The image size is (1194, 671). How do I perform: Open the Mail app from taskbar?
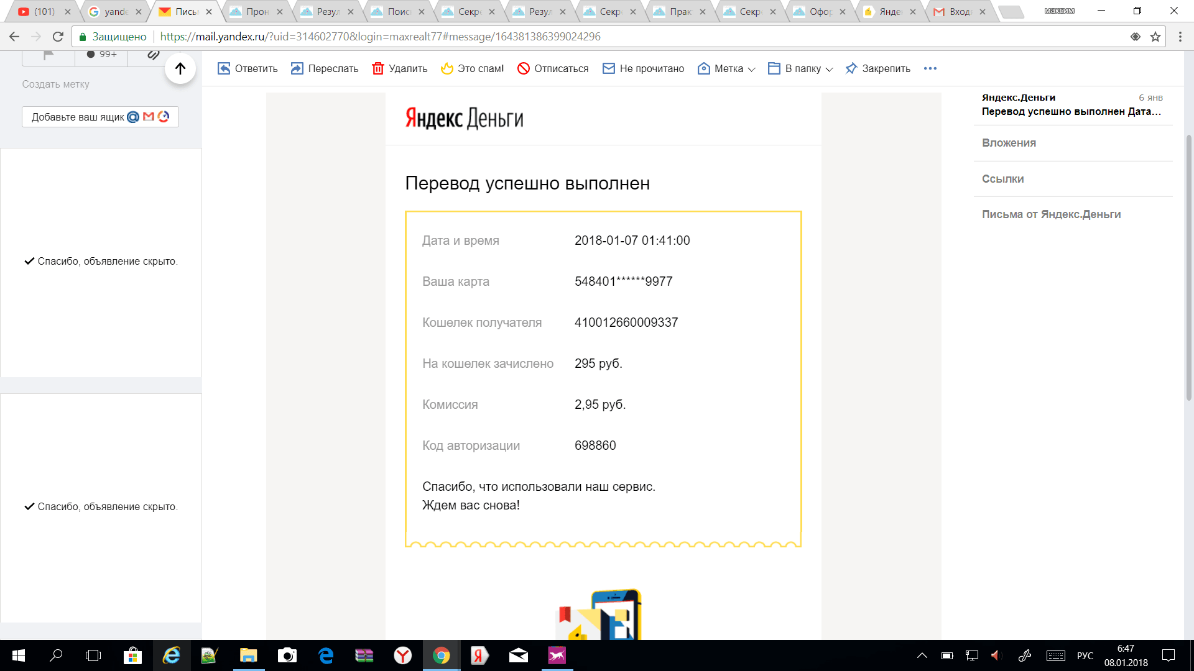pos(519,655)
